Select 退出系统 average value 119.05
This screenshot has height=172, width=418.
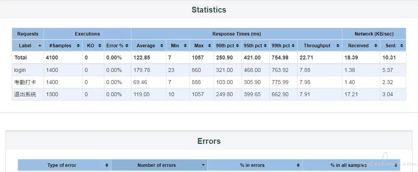[x=142, y=94]
